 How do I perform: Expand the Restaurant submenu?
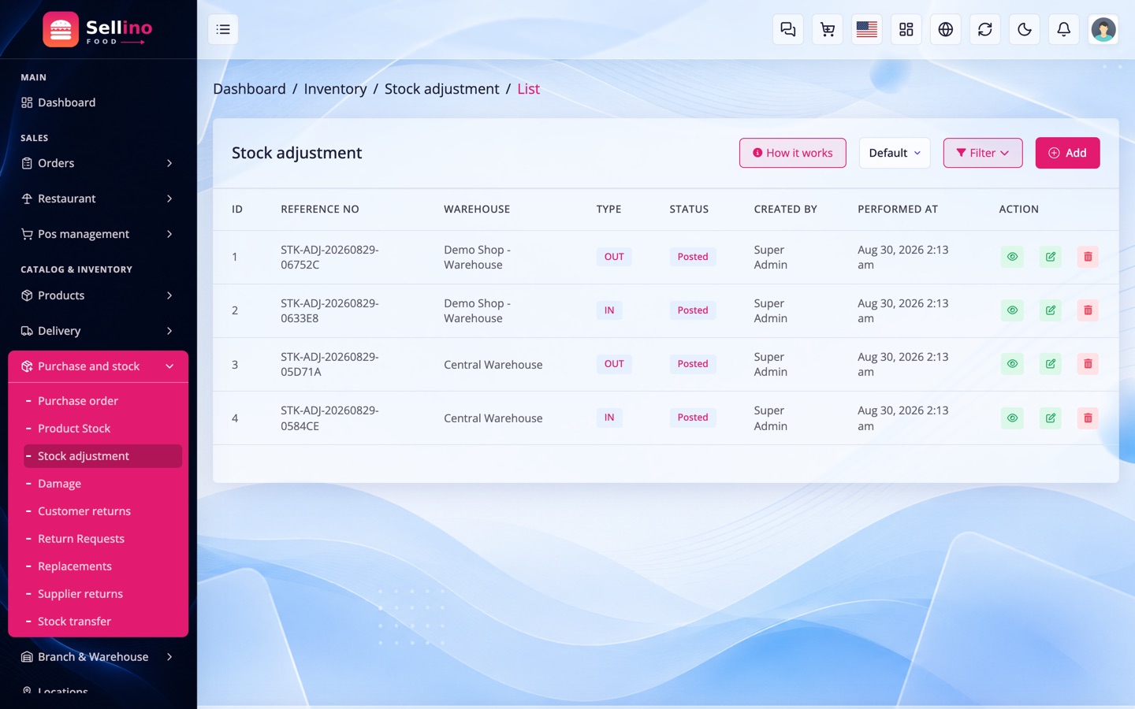point(98,199)
